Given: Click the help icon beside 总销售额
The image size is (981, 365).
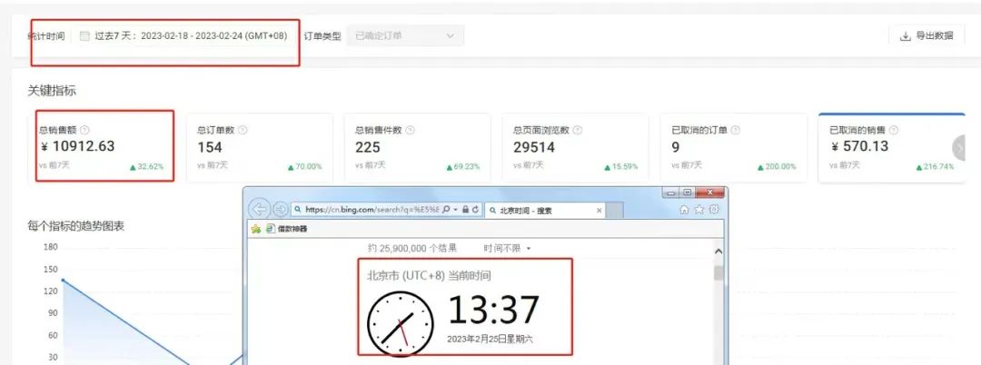Looking at the screenshot, I should [x=85, y=130].
